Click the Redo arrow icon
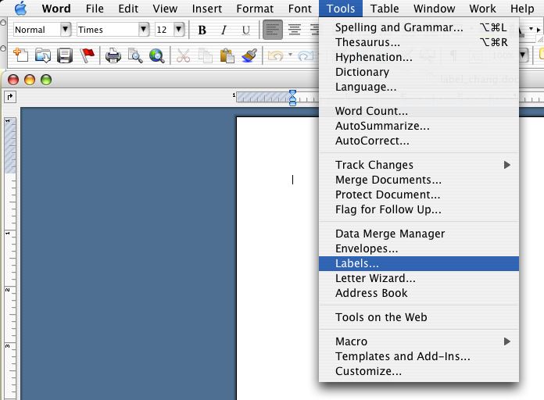Viewport: 544px width, 400px height. [306, 55]
